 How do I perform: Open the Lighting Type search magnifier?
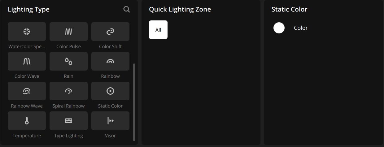point(126,9)
